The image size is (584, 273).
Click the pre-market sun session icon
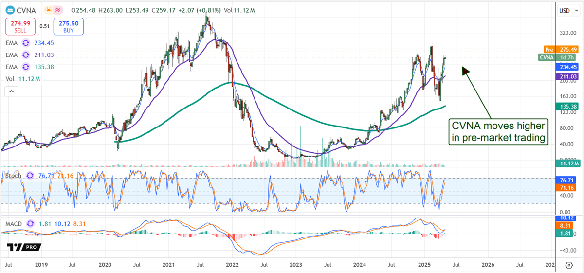[x=48, y=10]
